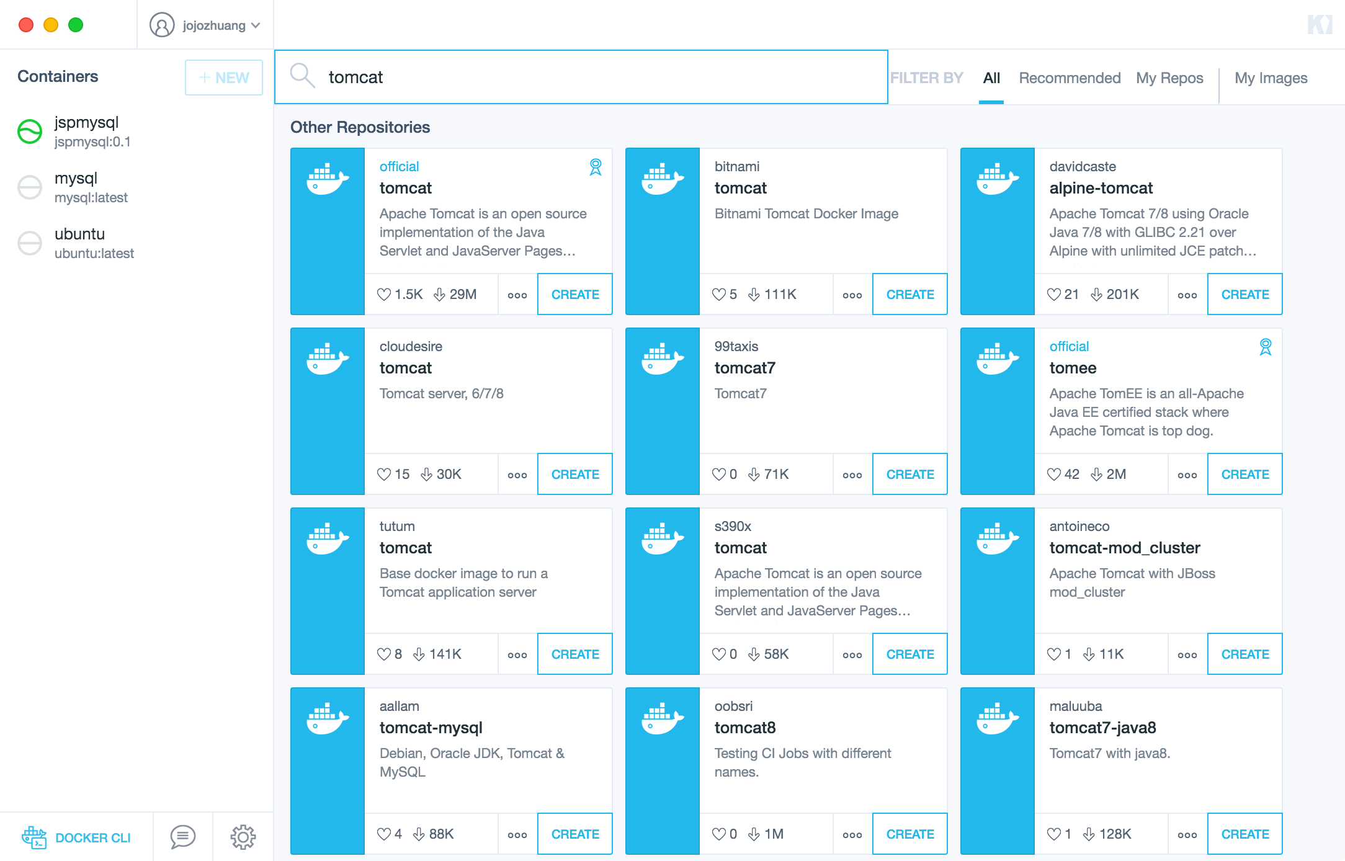Click the Docker whale thumbnail for tutum tomcat
The image size is (1345, 861).
coord(328,591)
